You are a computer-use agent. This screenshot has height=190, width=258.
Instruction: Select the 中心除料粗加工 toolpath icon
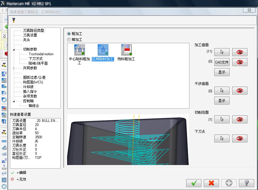point(80,50)
